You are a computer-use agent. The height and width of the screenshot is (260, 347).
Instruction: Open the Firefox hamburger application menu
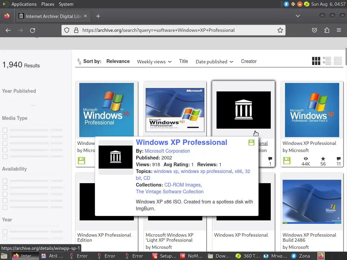tap(339, 30)
